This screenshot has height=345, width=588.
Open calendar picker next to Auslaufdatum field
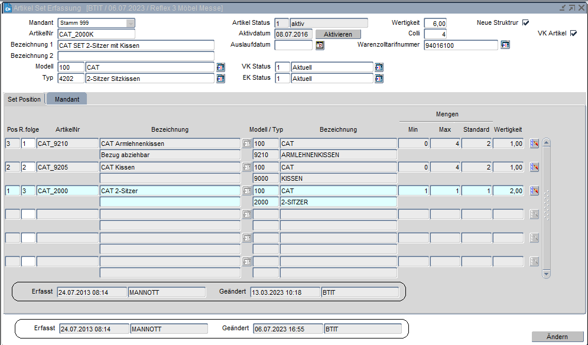coord(320,45)
